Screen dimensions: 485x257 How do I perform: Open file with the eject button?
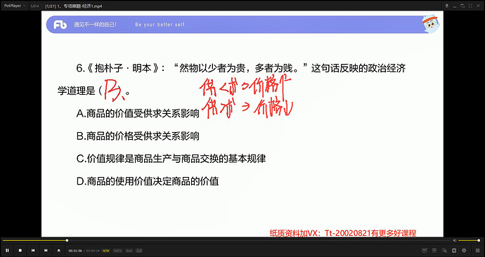click(59, 251)
